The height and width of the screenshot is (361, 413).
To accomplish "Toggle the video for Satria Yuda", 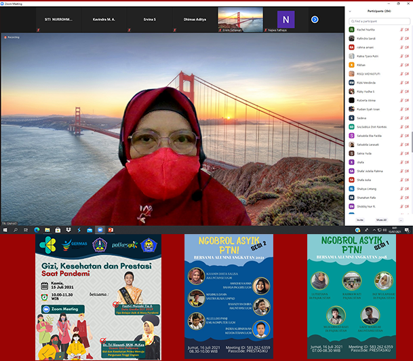I will [406, 153].
